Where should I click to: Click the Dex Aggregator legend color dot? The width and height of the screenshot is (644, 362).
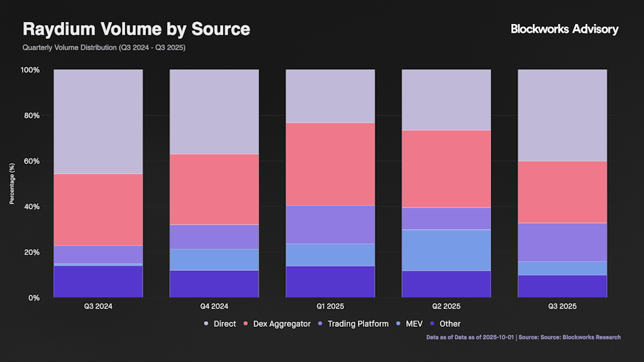click(245, 324)
